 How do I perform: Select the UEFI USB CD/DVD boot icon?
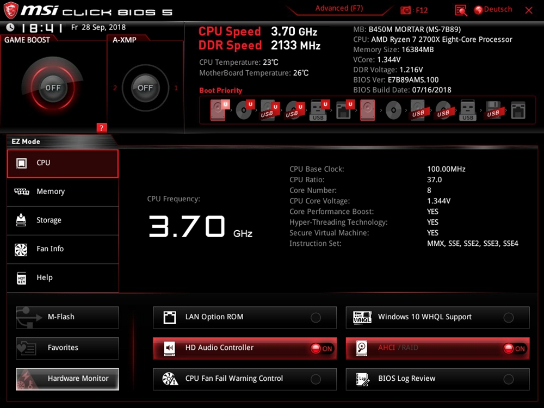(294, 110)
